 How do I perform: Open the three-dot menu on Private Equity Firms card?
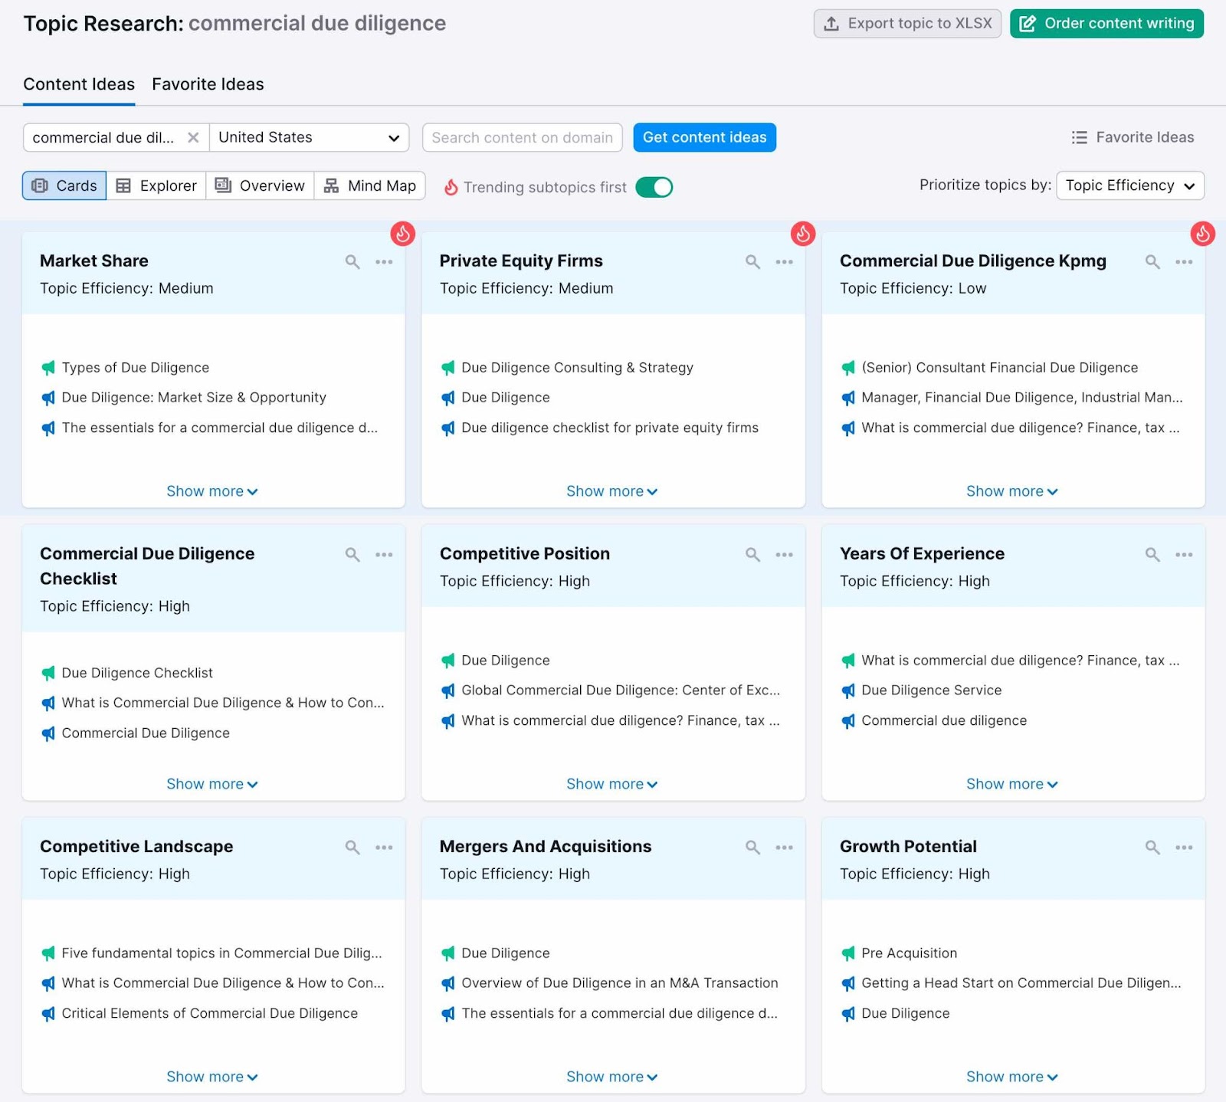click(784, 261)
